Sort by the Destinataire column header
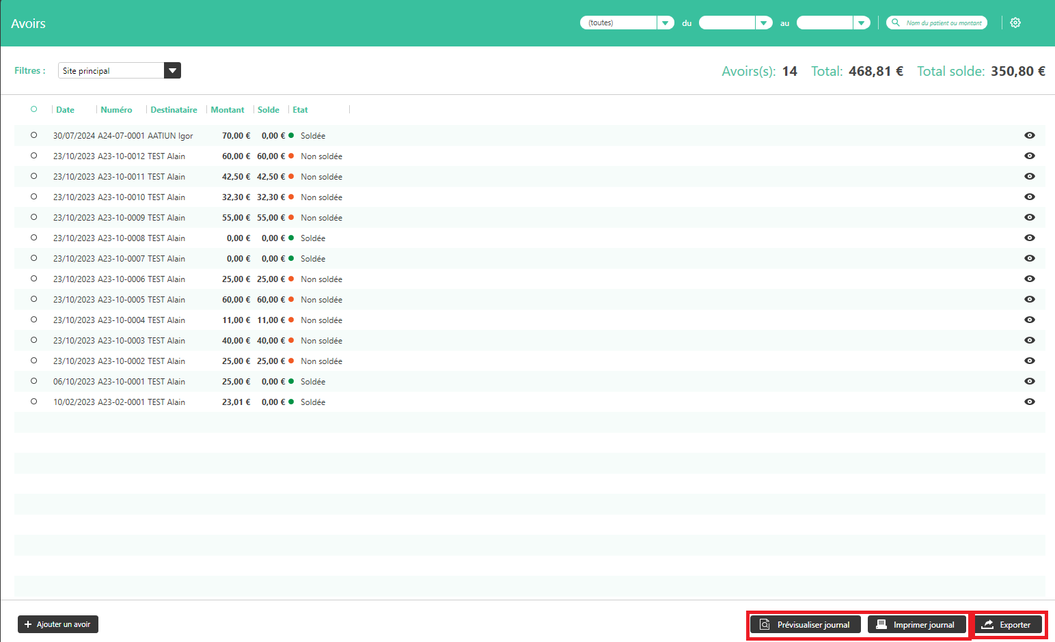This screenshot has height=642, width=1055. point(174,110)
